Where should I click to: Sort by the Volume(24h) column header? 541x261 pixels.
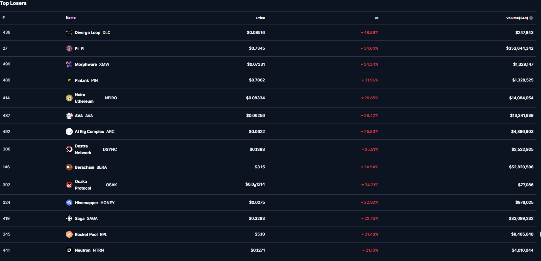coord(517,18)
